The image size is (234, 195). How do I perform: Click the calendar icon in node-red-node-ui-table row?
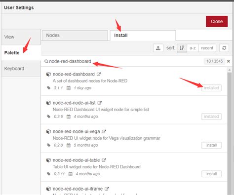click(70, 174)
